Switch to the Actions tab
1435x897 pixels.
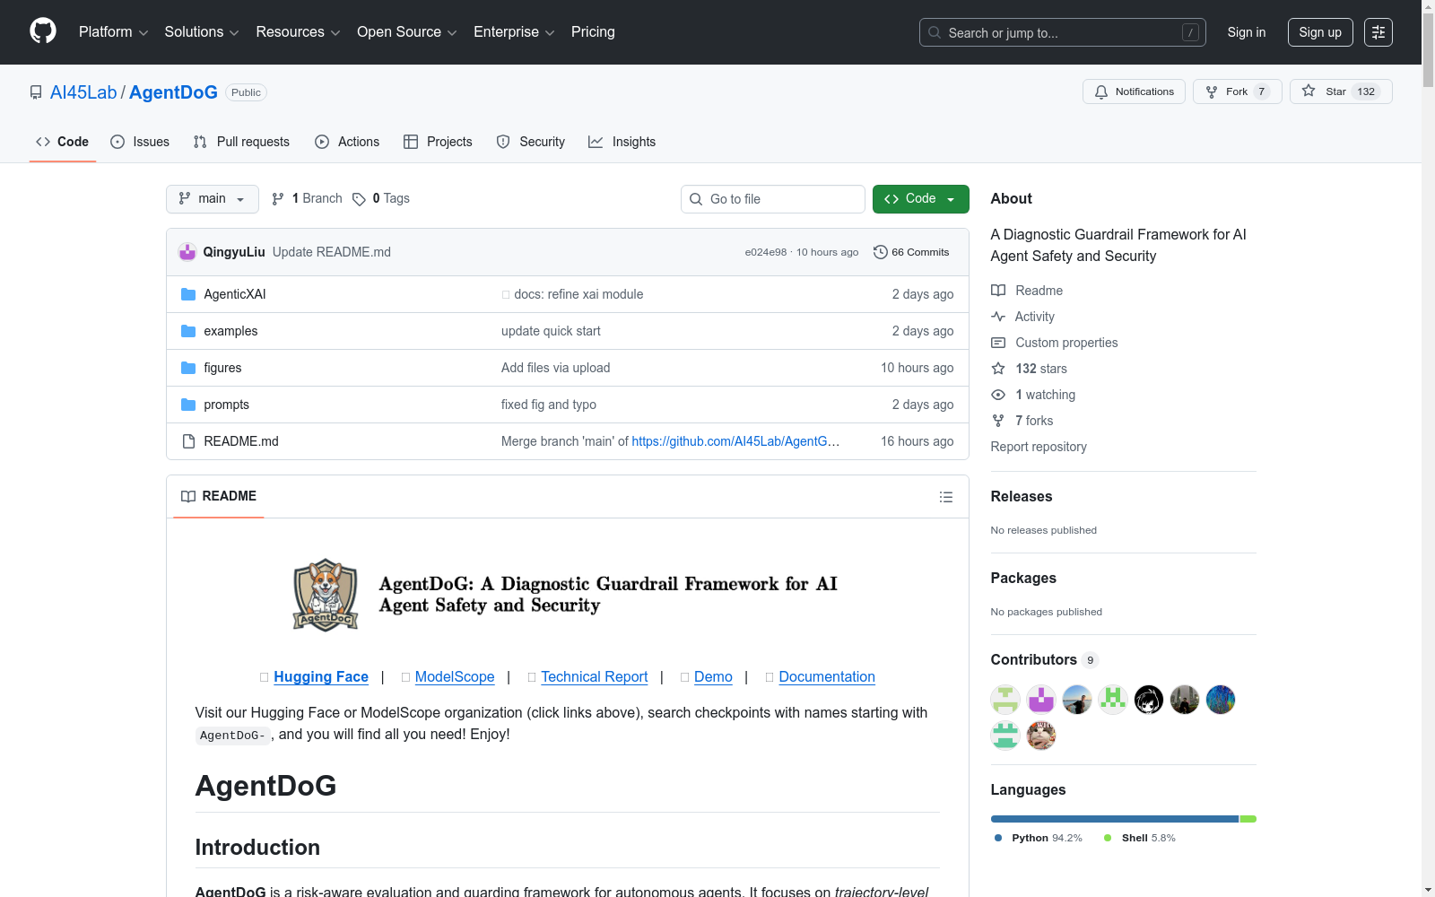(x=347, y=142)
